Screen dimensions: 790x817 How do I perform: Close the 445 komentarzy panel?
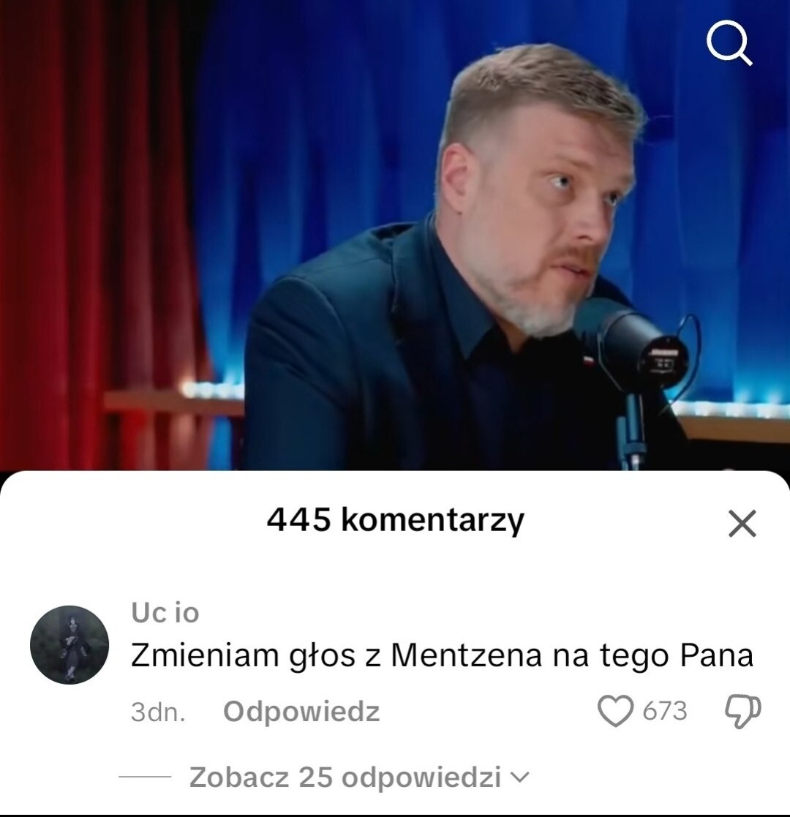742,523
